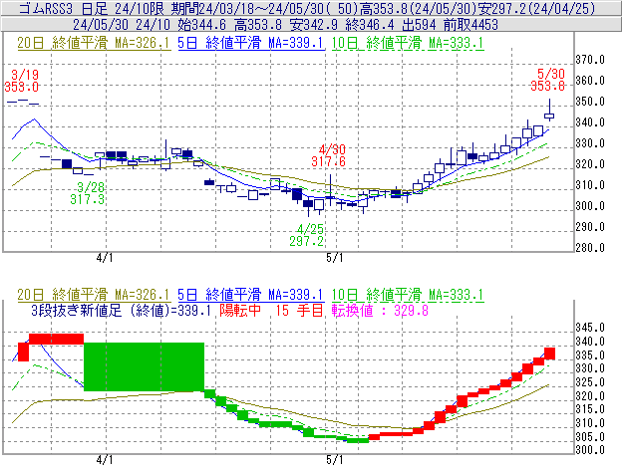This screenshot has width=622, height=473.
Task: Click the red 3/19 353.0 high annotation
Action: coord(22,81)
